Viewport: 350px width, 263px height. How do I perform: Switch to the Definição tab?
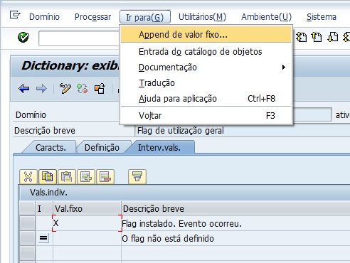(102, 148)
